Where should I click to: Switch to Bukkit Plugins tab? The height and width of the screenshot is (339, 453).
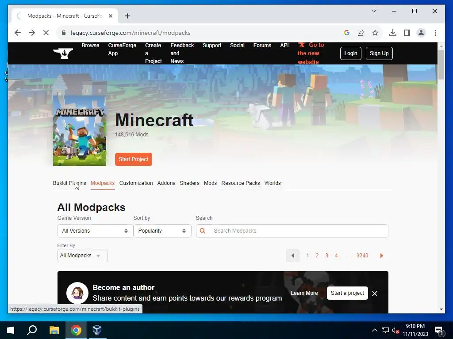pyautogui.click(x=69, y=183)
